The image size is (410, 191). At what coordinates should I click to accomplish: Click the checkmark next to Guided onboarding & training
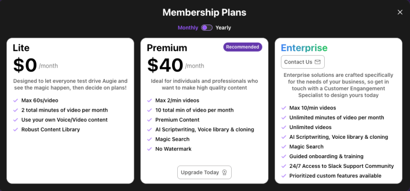point(284,157)
